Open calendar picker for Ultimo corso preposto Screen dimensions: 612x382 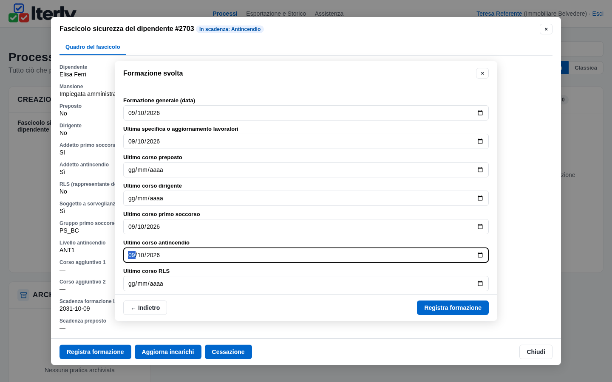(x=480, y=170)
